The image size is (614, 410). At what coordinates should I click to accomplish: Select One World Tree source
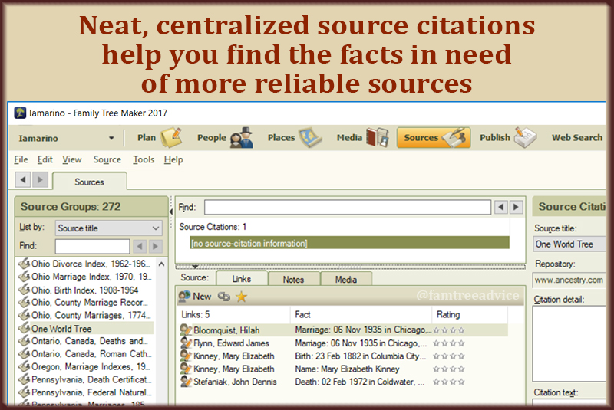(84, 328)
